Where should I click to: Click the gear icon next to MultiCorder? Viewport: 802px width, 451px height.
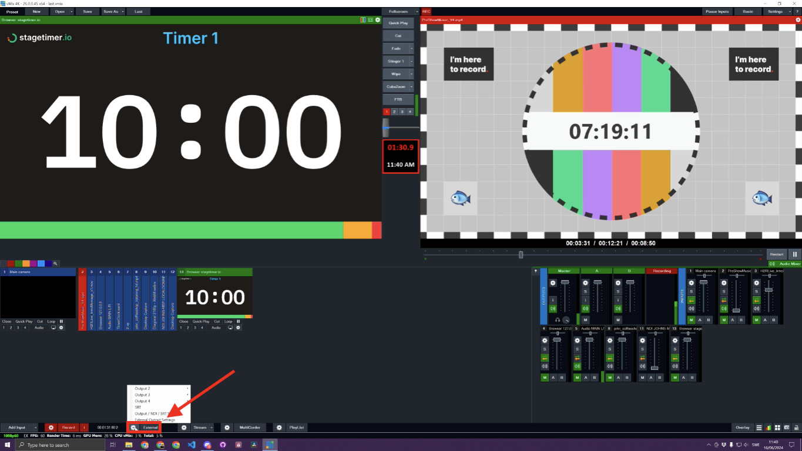click(226, 428)
